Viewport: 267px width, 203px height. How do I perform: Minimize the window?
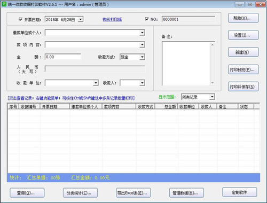[x=240, y=4]
